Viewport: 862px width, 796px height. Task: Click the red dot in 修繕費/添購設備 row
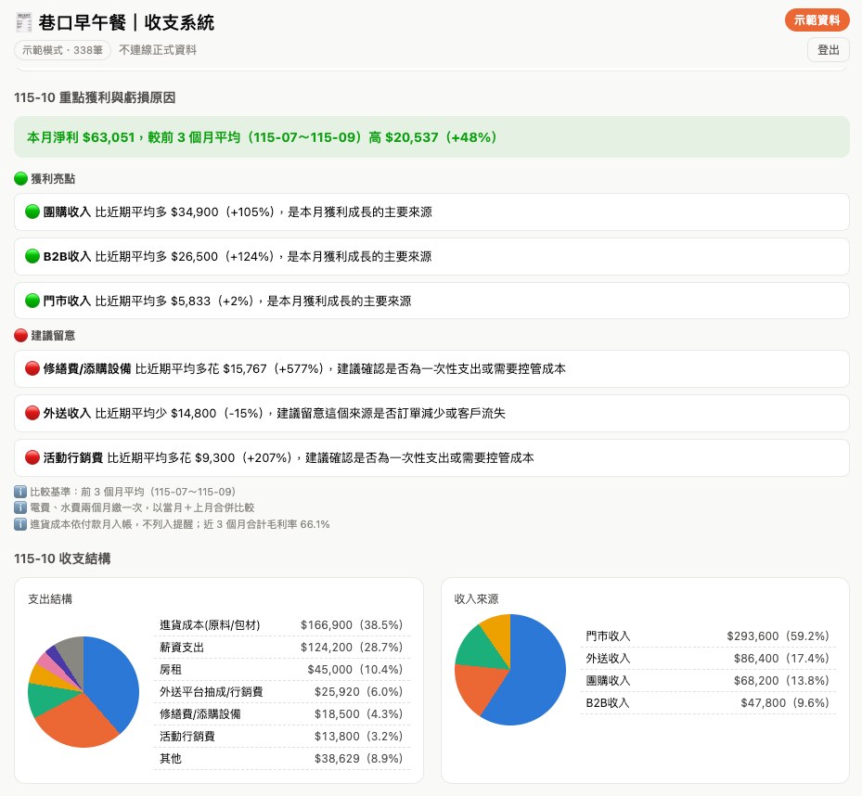[32, 368]
